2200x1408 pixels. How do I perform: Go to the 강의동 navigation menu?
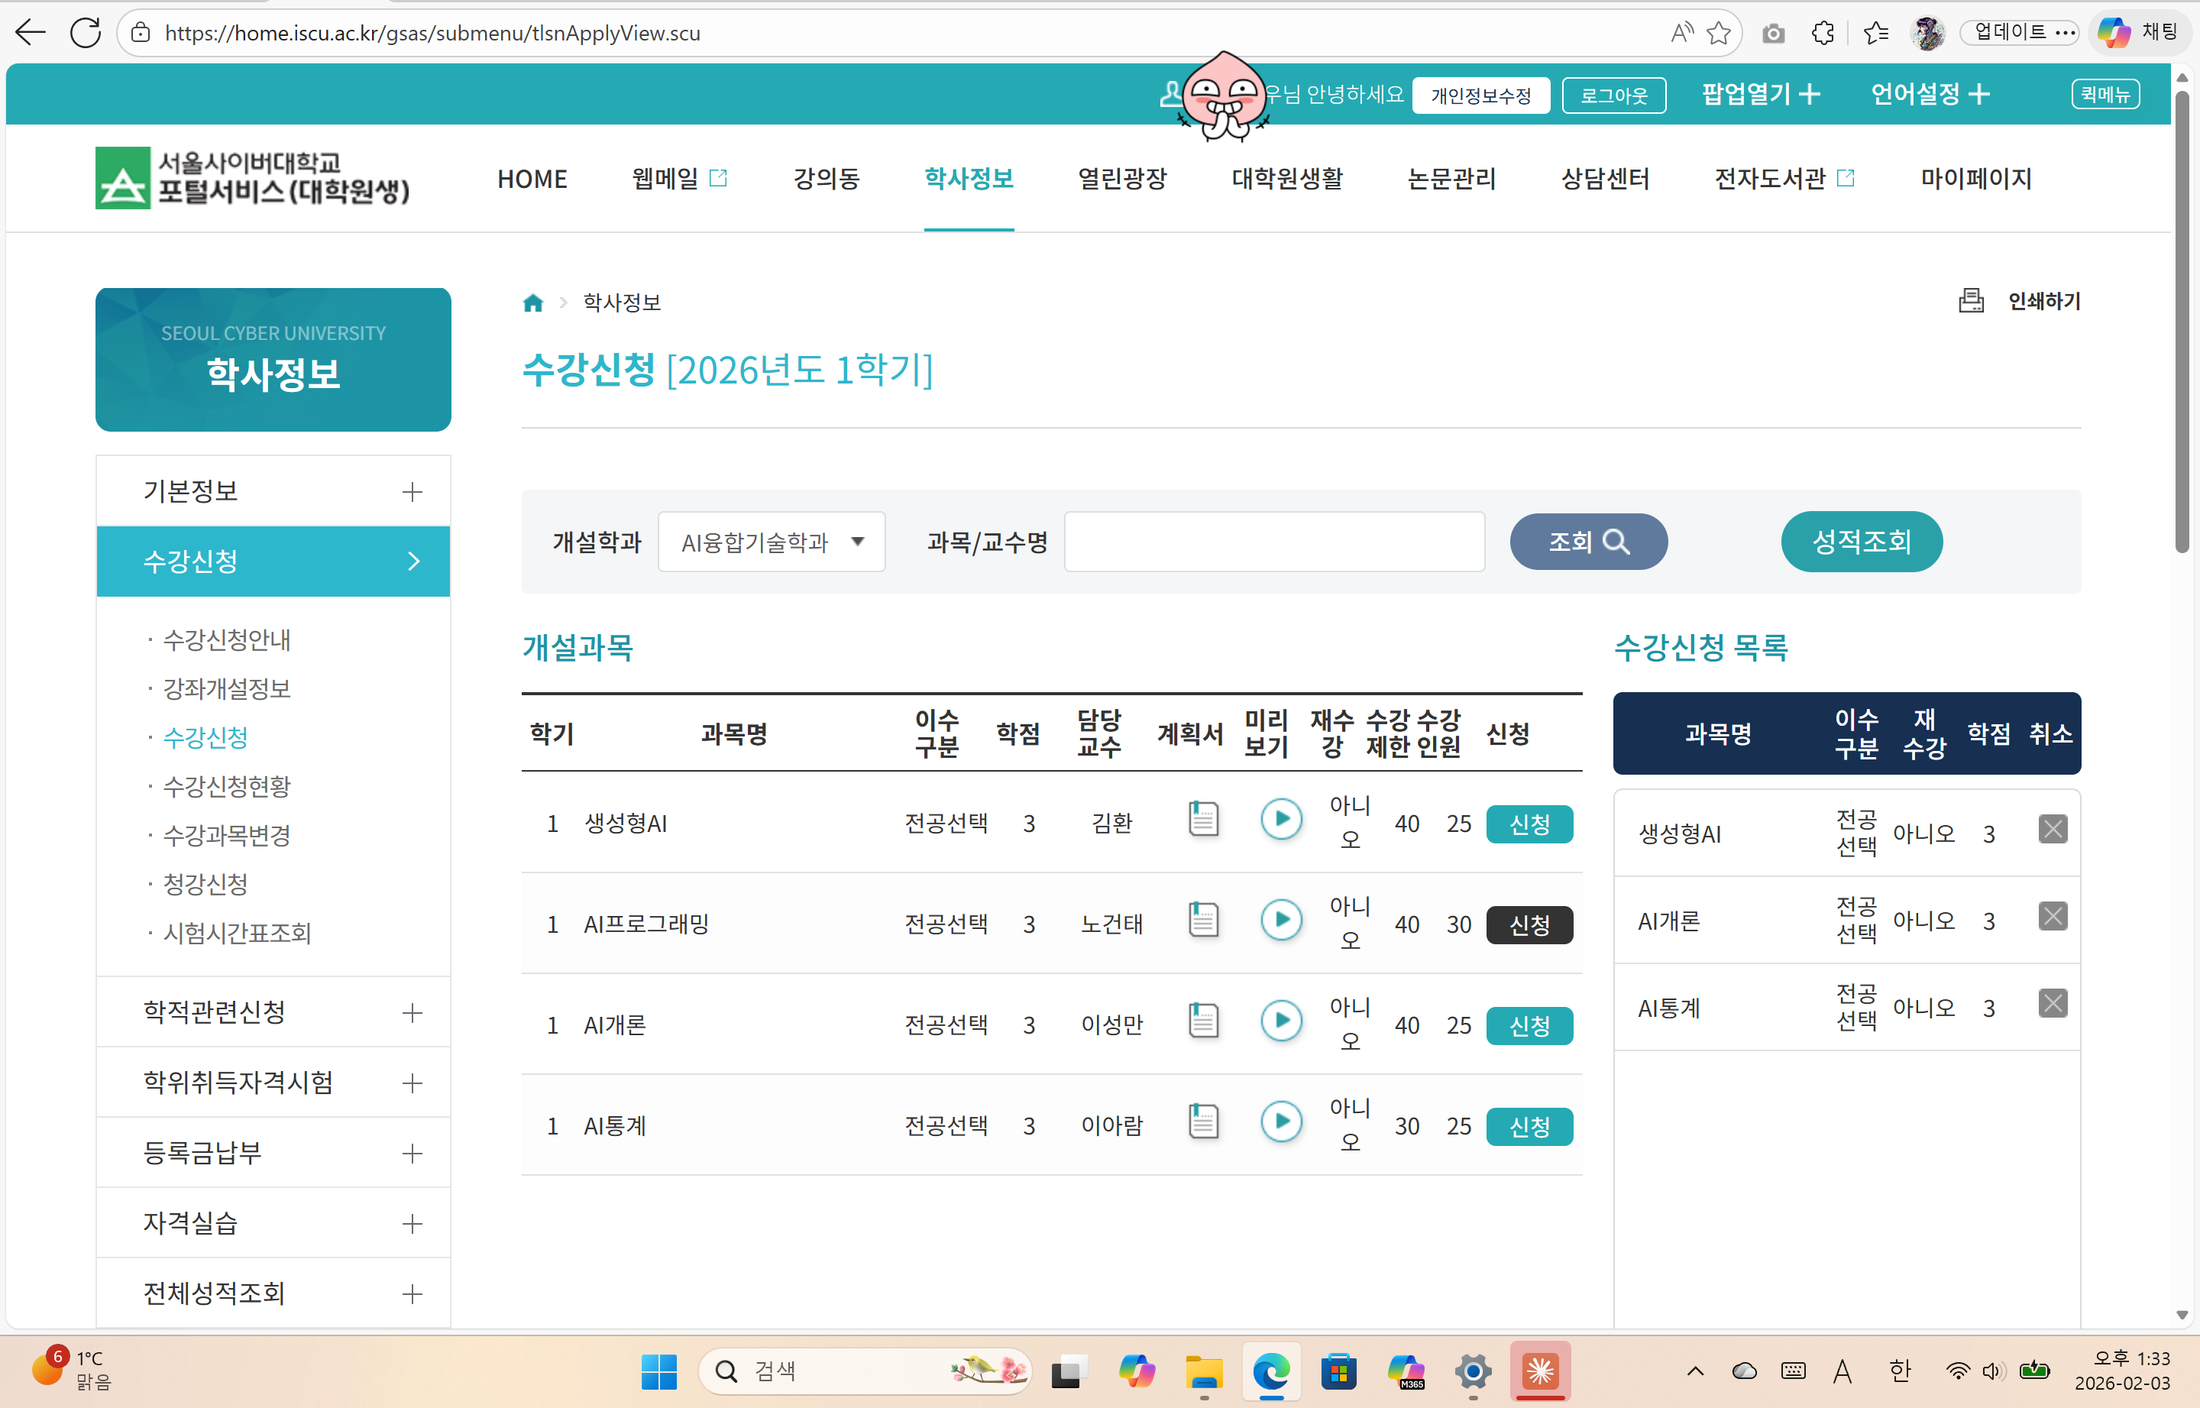[x=825, y=178]
